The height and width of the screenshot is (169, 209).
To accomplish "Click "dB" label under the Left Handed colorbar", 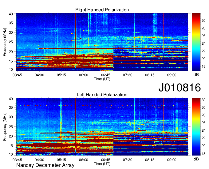I will pos(196,159).
